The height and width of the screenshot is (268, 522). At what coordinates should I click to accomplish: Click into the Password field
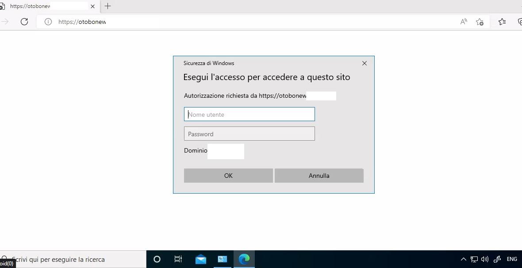coord(249,134)
